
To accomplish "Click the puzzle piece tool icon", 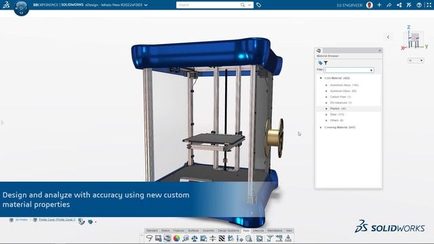I will [x=231, y=238].
